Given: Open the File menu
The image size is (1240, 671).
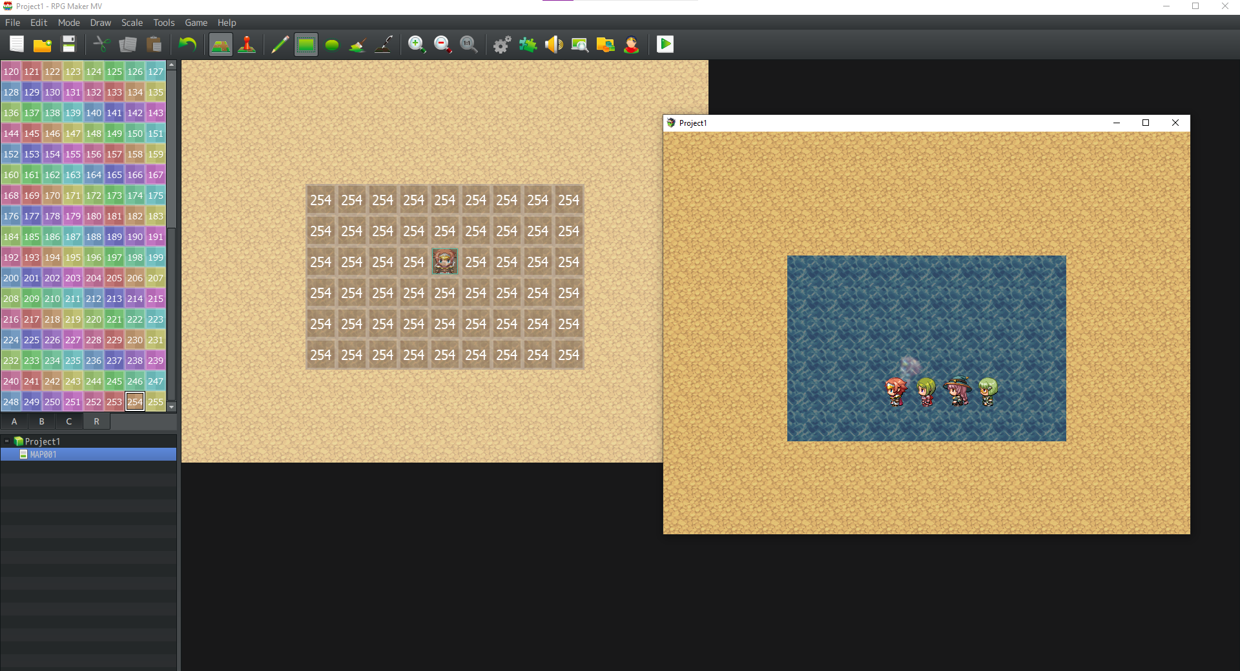Looking at the screenshot, I should coord(13,23).
